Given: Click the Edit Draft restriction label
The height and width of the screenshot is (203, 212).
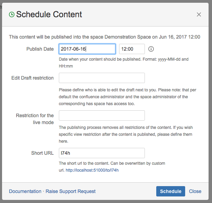Looking at the screenshot, I should [32, 78].
